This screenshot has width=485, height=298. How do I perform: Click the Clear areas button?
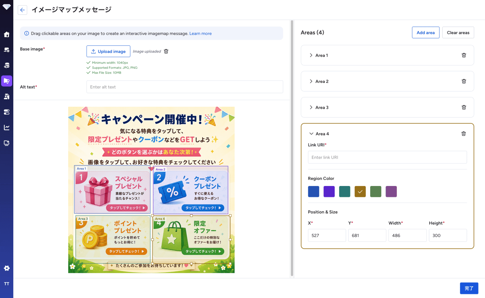[458, 33]
